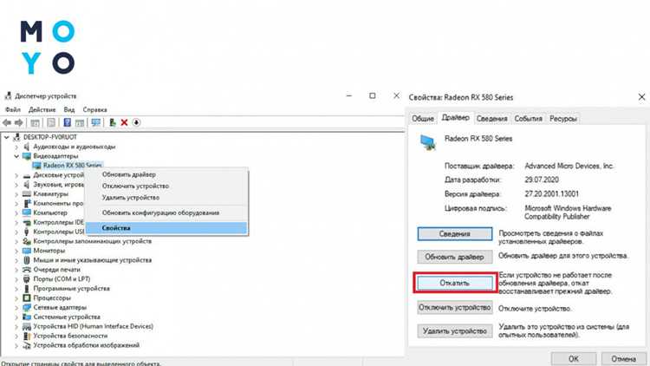This screenshot has height=366, width=650.
Task: Expand the Очереди печати category
Action: (x=16, y=270)
